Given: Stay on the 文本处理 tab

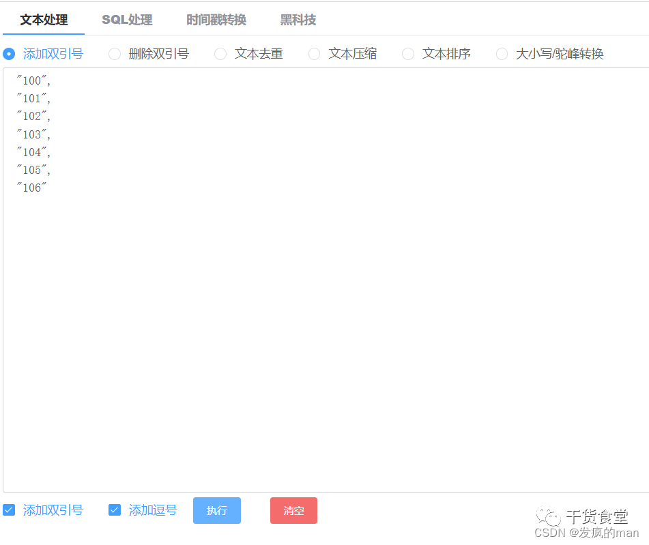Looking at the screenshot, I should (x=43, y=20).
